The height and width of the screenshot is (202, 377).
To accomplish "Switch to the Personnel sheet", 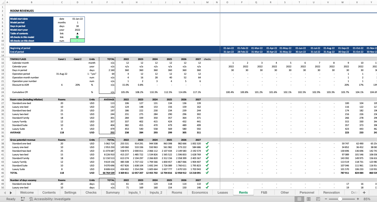I will [307, 192].
